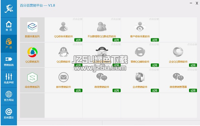Click the 营销QQ辅助软件 round icon
This screenshot has height=126, width=200.
(x=140, y=52)
